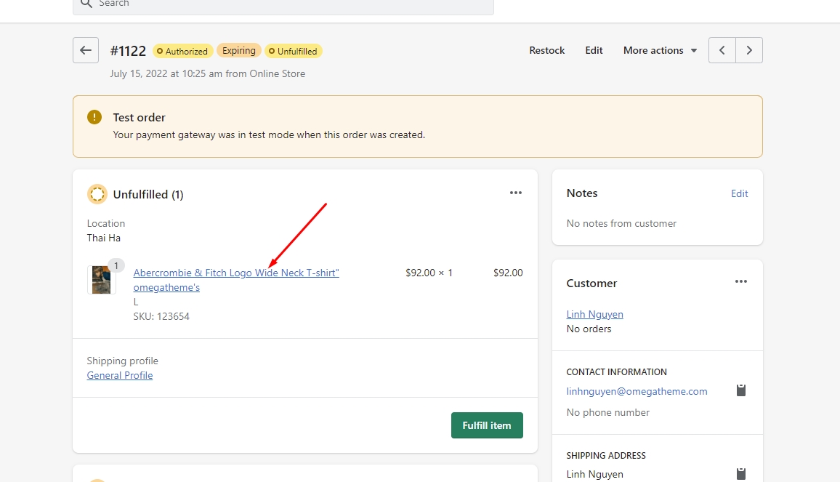The image size is (840, 482).
Task: Copy shipping address with clipboard icon
Action: (740, 473)
